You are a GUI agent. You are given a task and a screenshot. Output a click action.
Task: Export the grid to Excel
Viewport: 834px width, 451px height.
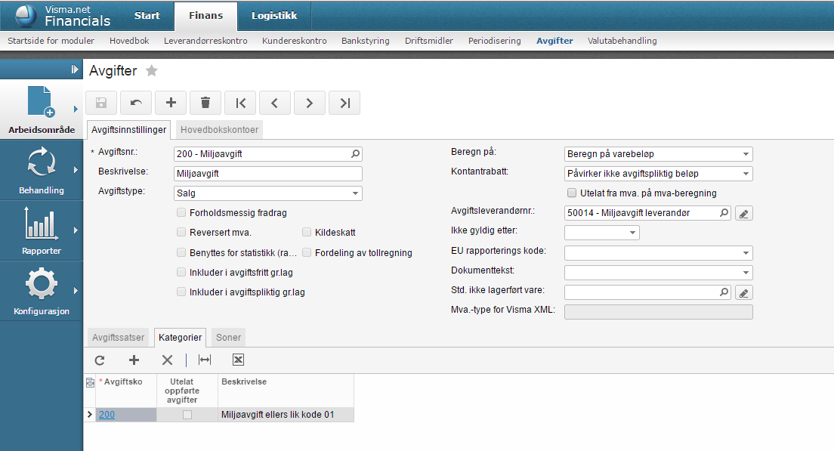(238, 360)
